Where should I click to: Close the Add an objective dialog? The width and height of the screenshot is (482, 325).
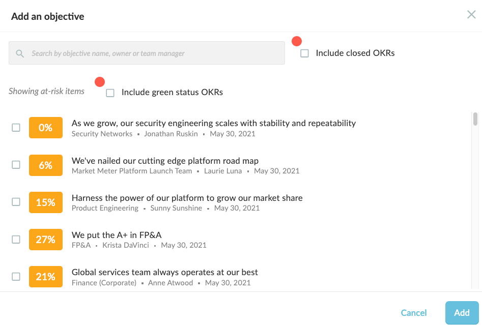click(471, 14)
